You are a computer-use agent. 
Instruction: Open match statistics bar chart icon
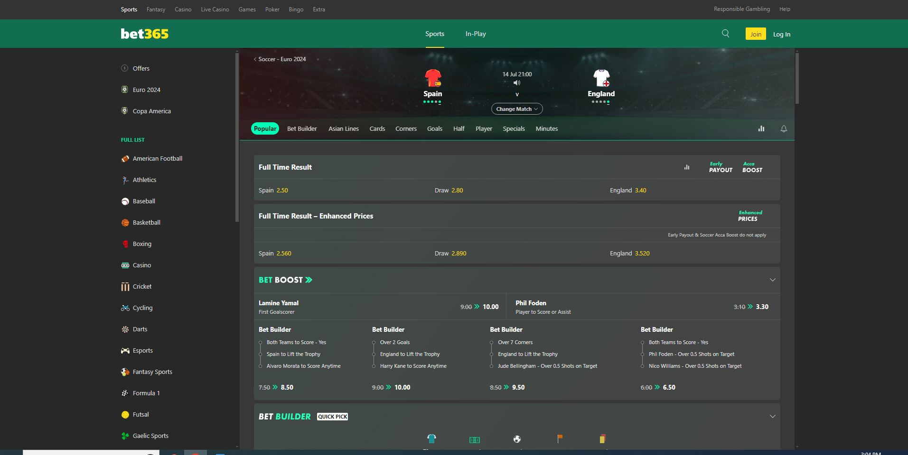coord(761,128)
